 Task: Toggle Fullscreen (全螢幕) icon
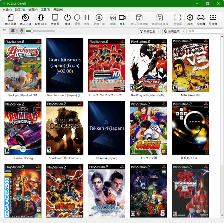[x=178, y=18]
